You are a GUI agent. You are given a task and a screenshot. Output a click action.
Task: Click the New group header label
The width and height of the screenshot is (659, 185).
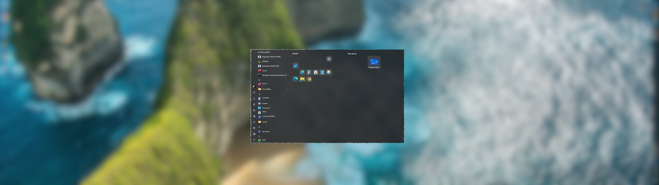tap(352, 54)
